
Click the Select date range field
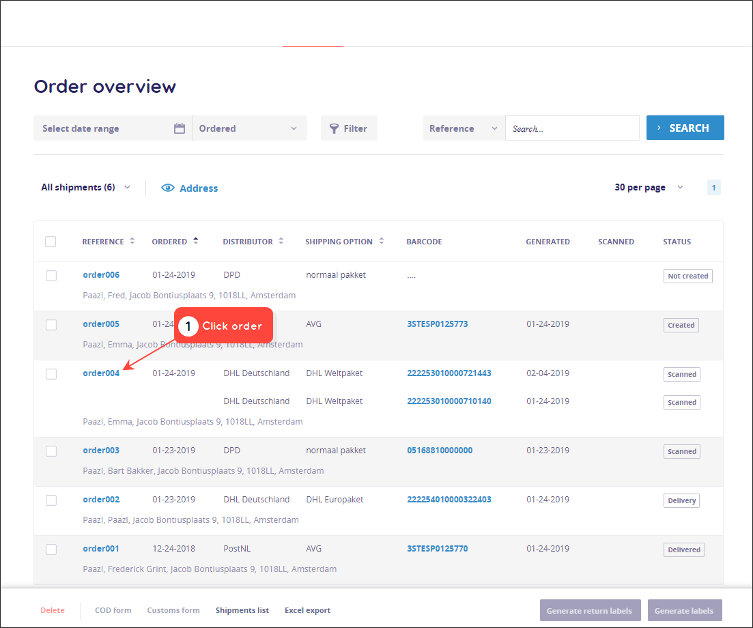click(x=113, y=128)
